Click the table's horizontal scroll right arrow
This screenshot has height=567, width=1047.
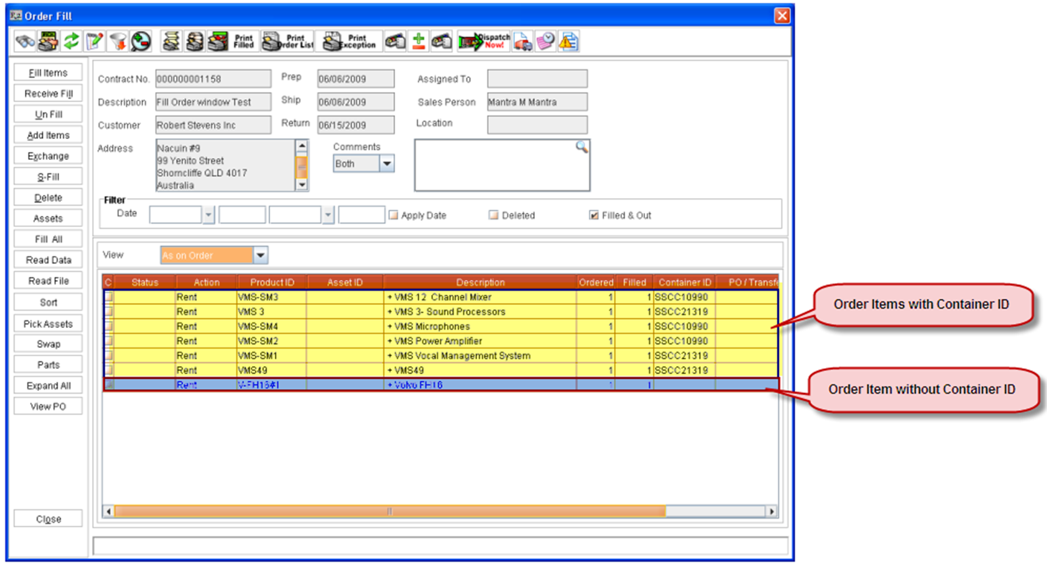(x=771, y=511)
